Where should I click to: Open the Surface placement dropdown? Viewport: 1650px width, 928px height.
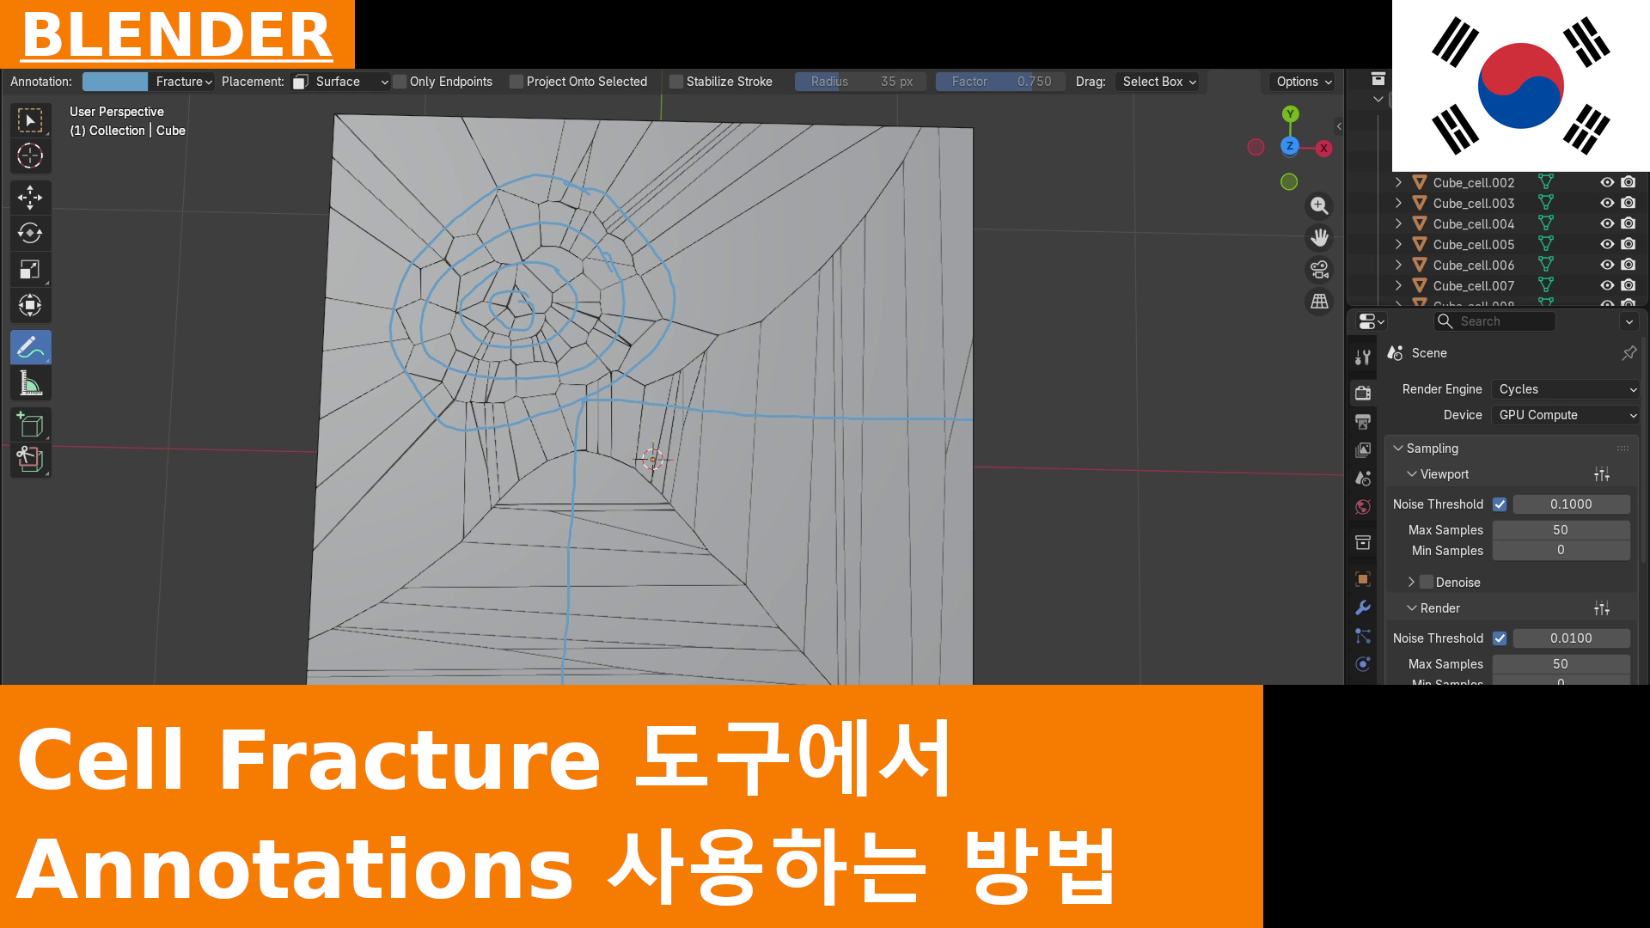342,82
